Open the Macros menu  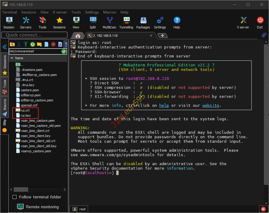(109, 12)
